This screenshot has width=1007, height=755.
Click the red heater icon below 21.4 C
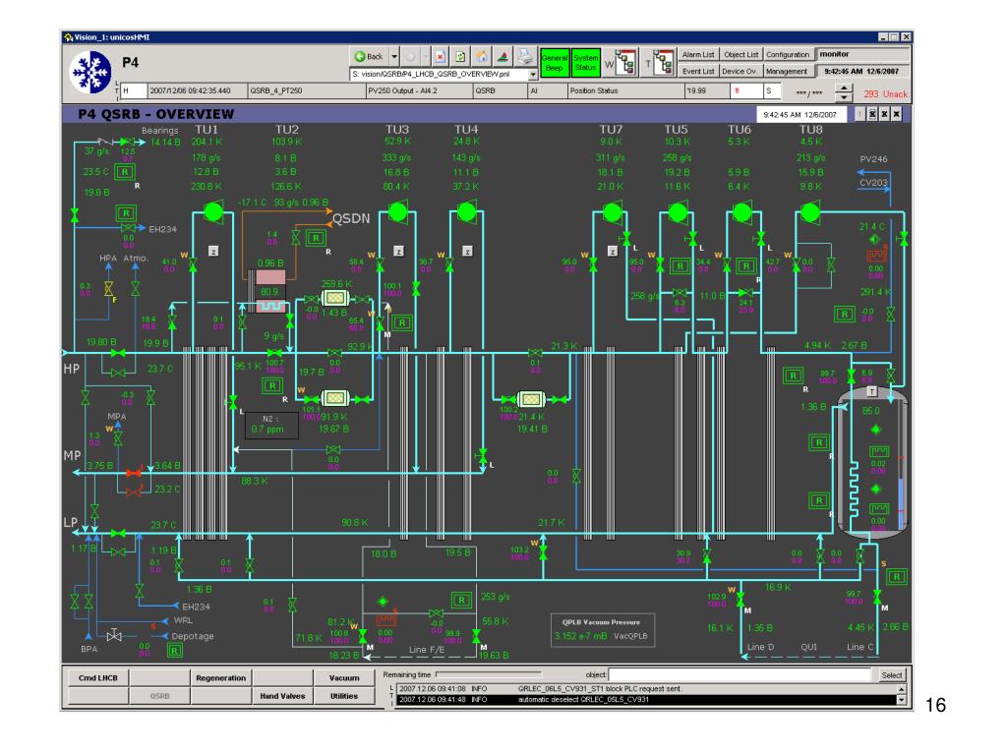(876, 257)
